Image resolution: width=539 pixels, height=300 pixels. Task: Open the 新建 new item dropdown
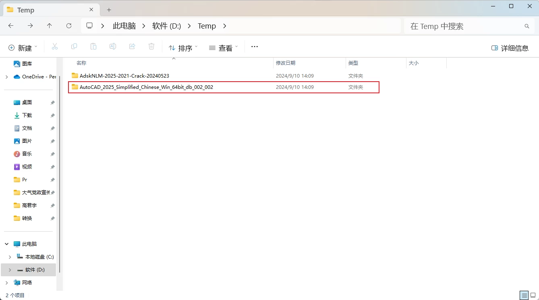[x=23, y=47]
